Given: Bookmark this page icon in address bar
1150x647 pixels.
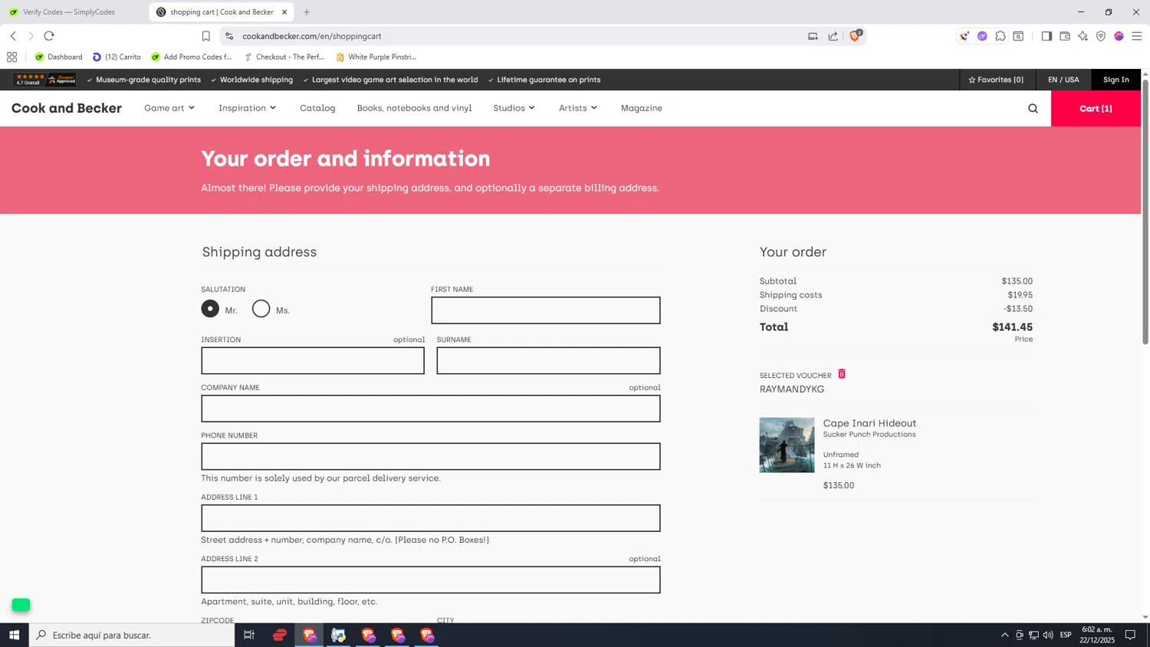Looking at the screenshot, I should (x=205, y=36).
